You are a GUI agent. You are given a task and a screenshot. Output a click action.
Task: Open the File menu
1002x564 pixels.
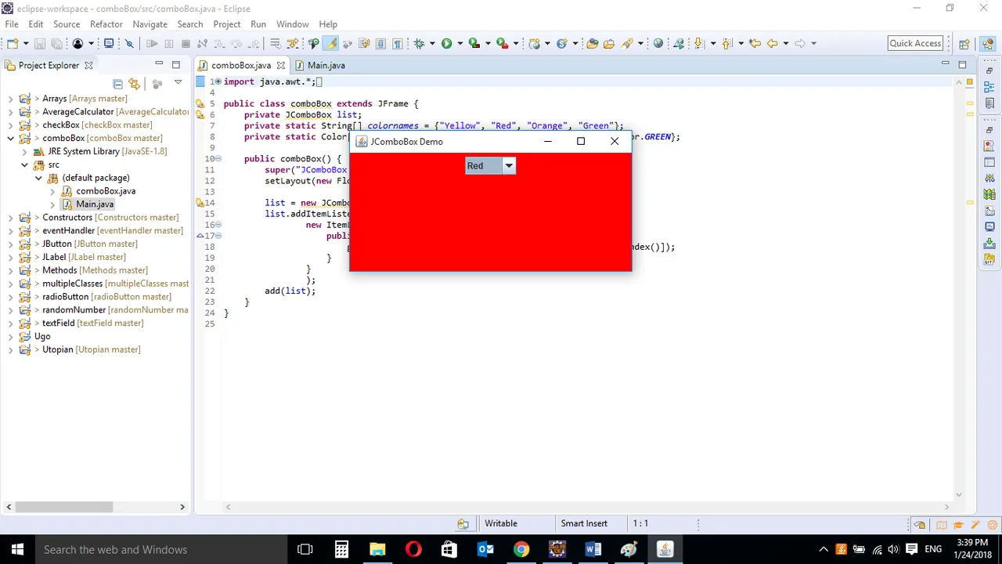point(12,24)
